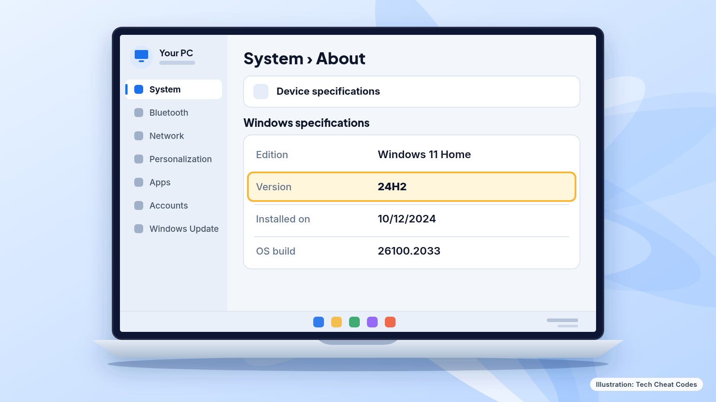Open the Windows Update label
716x402 pixels.
point(184,229)
